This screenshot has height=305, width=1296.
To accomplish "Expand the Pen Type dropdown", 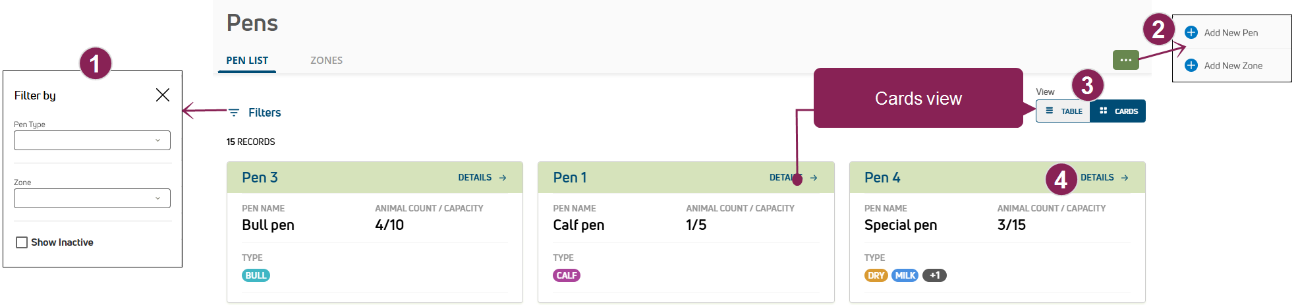I will [92, 140].
